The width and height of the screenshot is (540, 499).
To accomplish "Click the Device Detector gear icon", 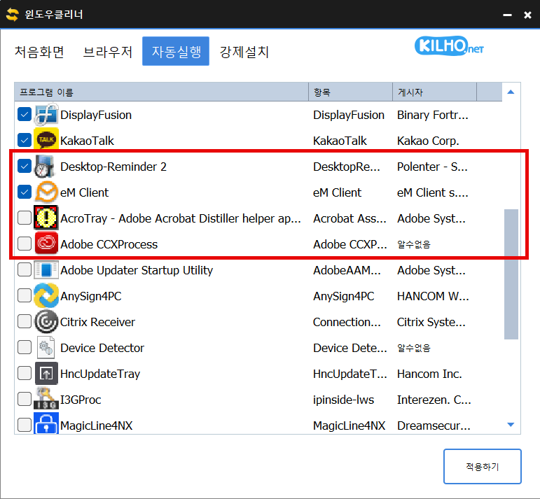I will click(x=46, y=348).
